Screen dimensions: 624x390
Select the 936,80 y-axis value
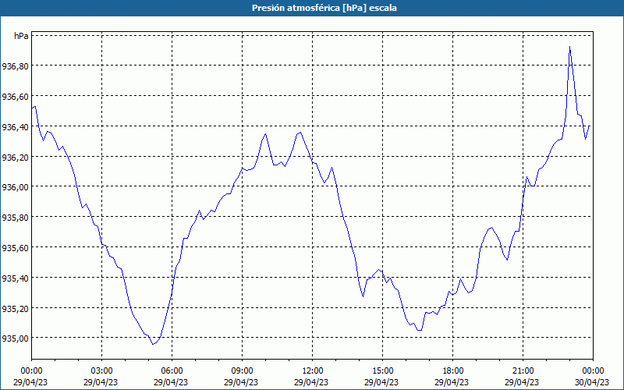tap(15, 67)
